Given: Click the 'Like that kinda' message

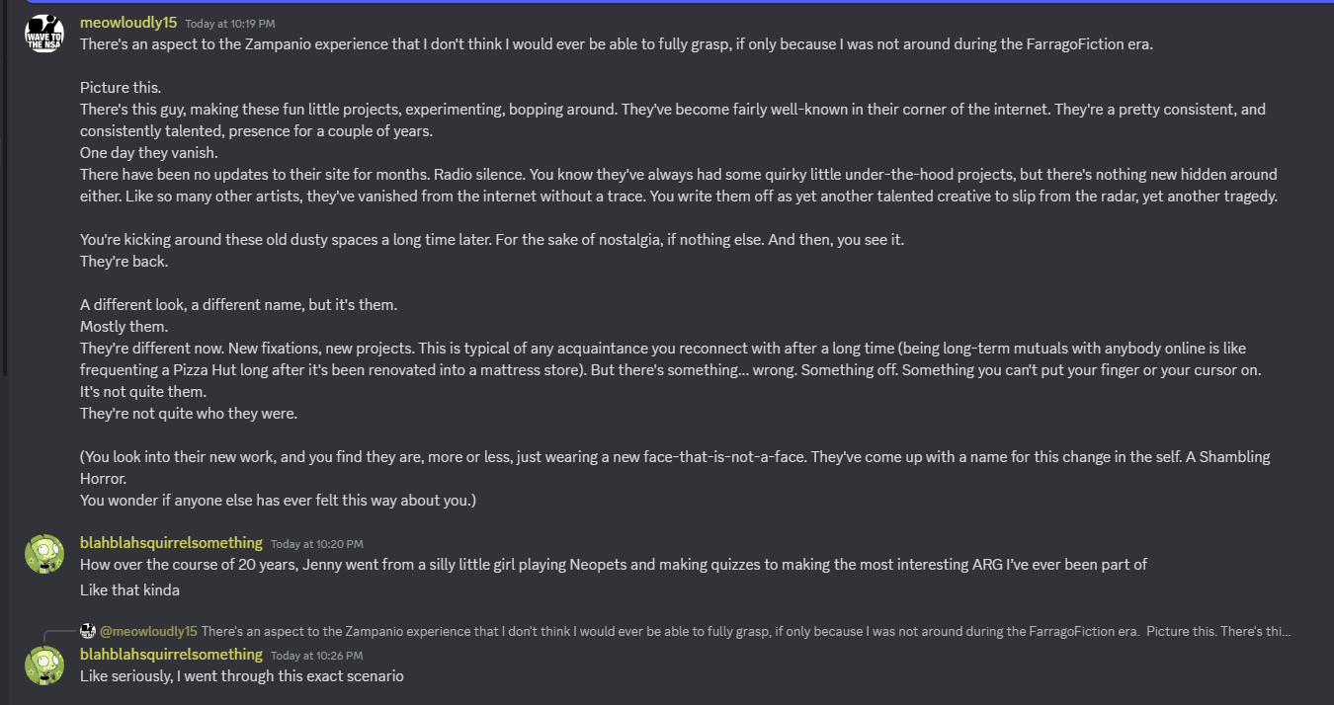Looking at the screenshot, I should (x=130, y=589).
